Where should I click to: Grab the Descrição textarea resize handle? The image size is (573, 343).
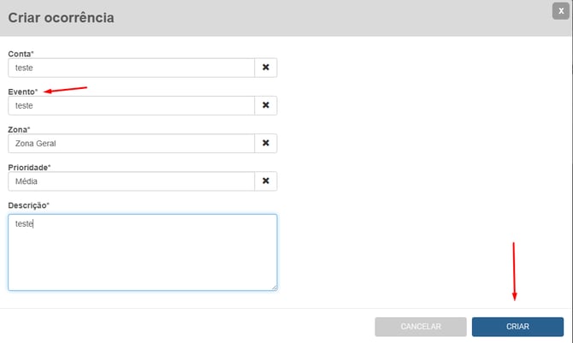click(274, 287)
